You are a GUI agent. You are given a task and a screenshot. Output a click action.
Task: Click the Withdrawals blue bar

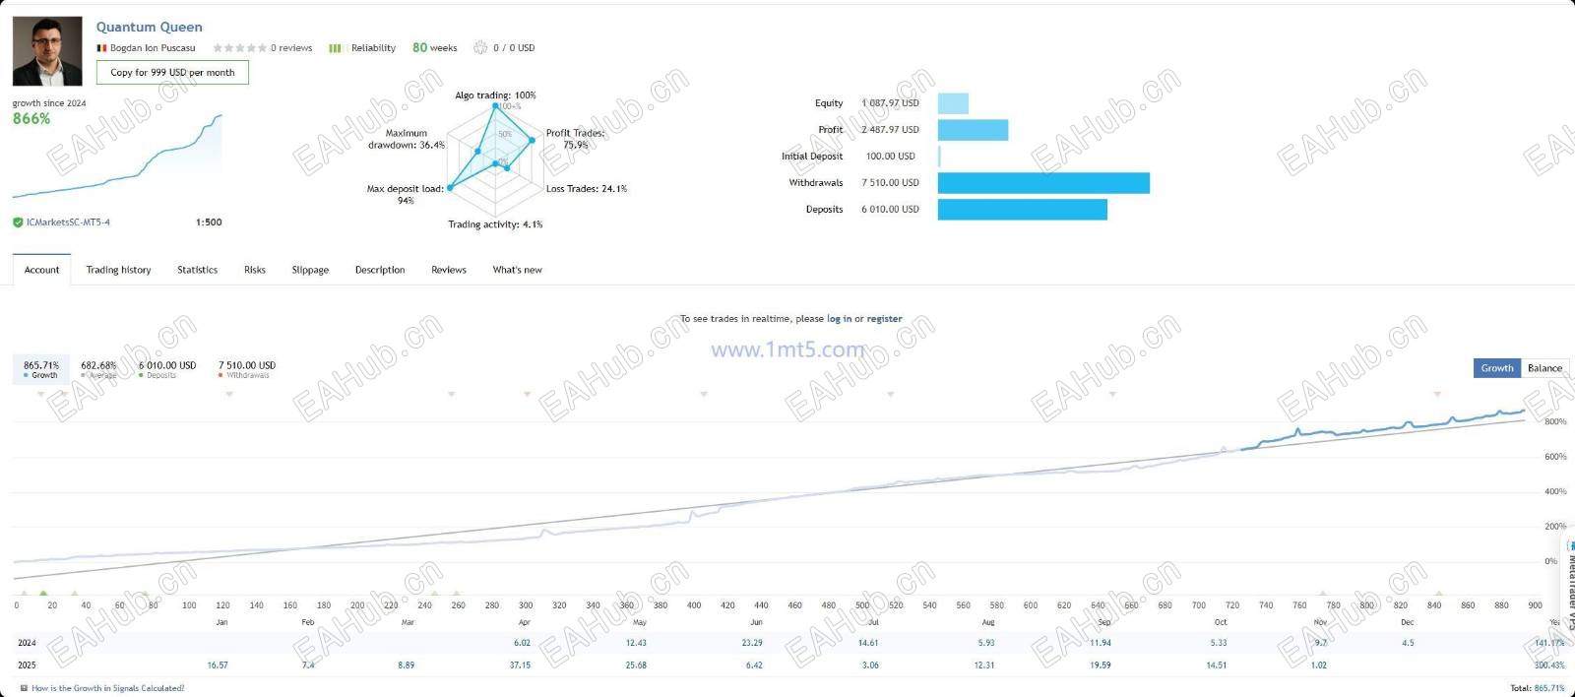[1043, 183]
